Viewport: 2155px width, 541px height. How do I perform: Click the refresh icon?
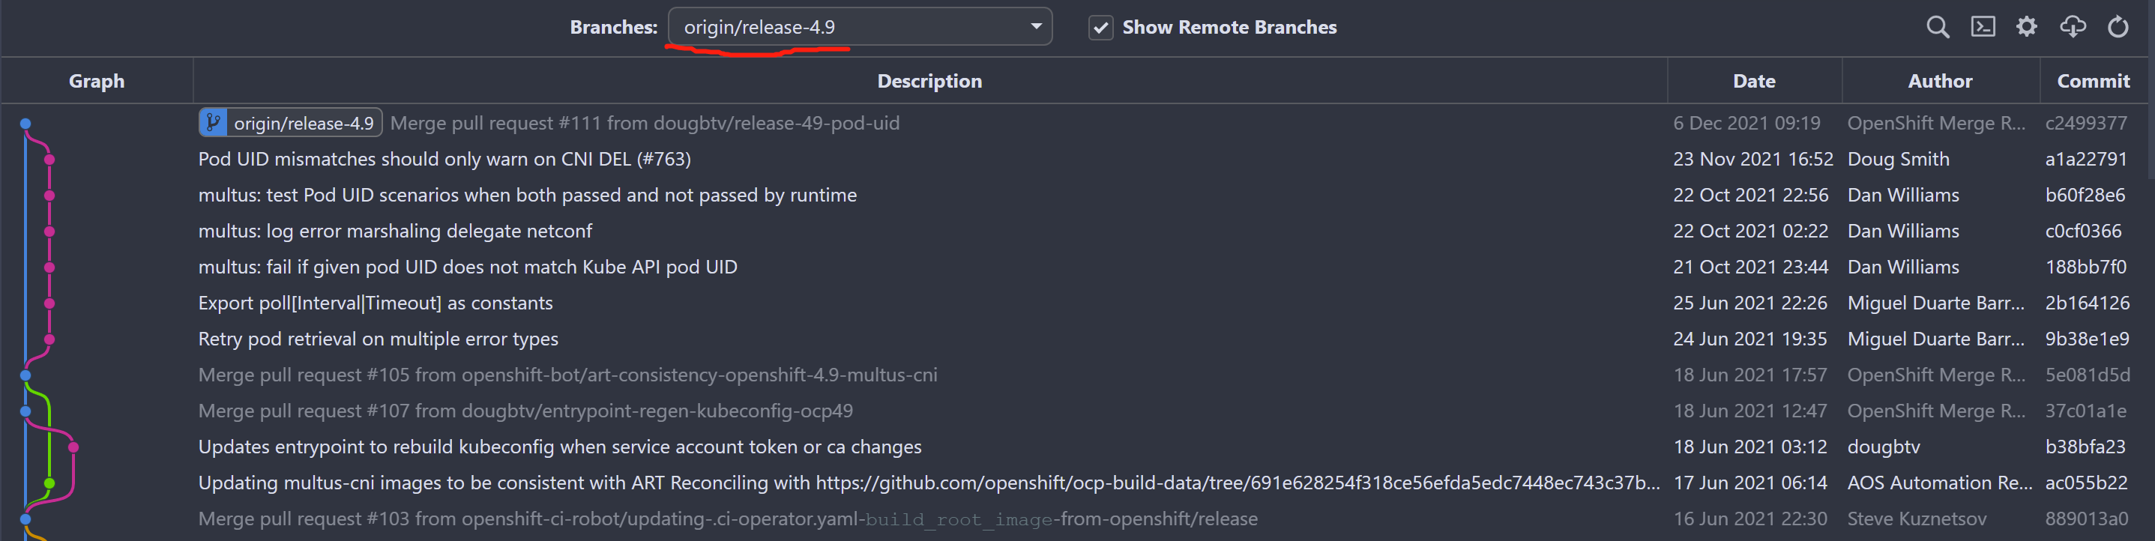pyautogui.click(x=2118, y=27)
